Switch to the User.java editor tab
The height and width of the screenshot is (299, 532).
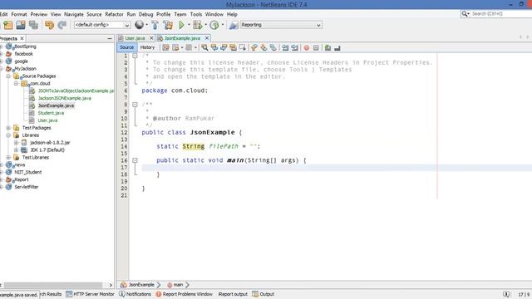(x=135, y=38)
